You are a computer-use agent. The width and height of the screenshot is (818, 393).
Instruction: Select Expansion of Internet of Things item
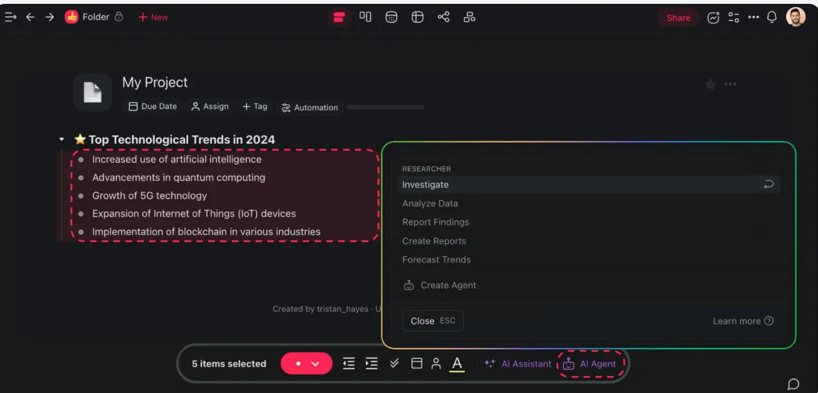194,213
